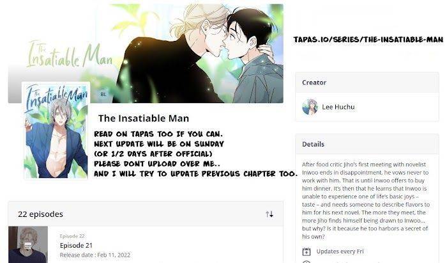447x263 pixels.
Task: Open Episode 21 thumbnail image
Action: (28, 244)
